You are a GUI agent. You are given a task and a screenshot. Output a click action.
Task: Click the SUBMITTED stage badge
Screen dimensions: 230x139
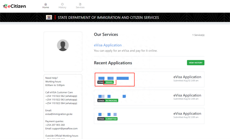(x=111, y=119)
